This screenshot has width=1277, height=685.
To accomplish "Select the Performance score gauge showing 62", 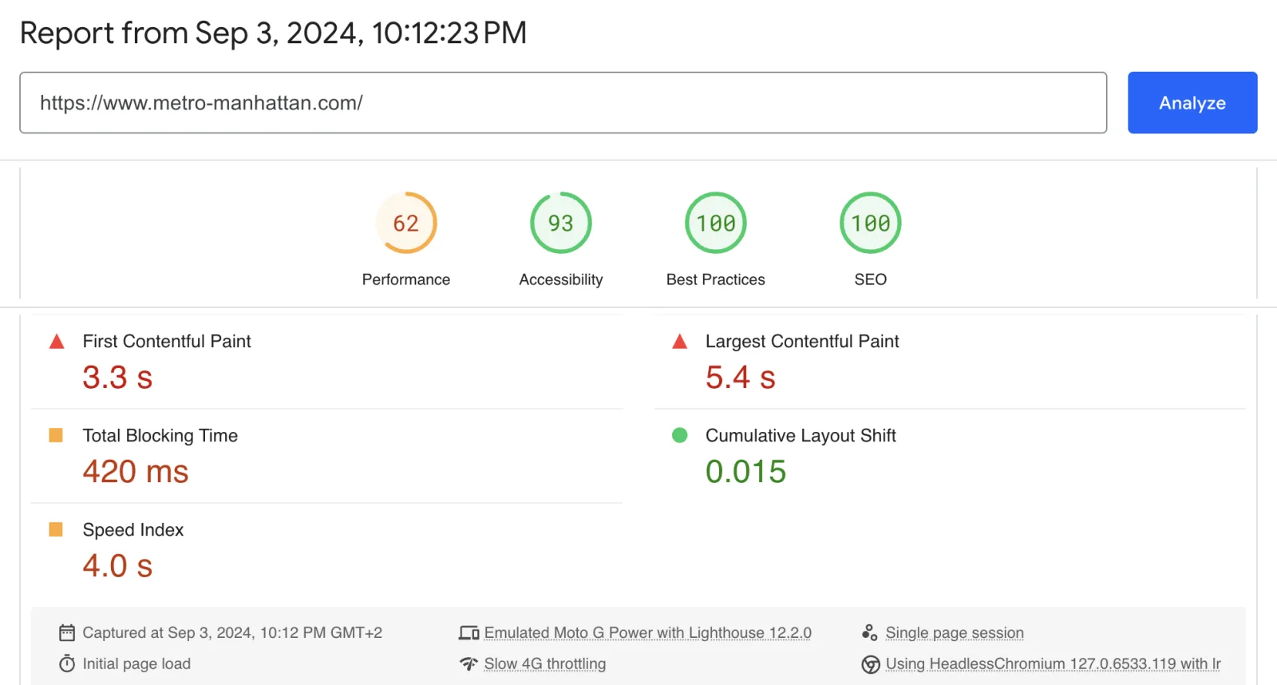I will (x=406, y=223).
